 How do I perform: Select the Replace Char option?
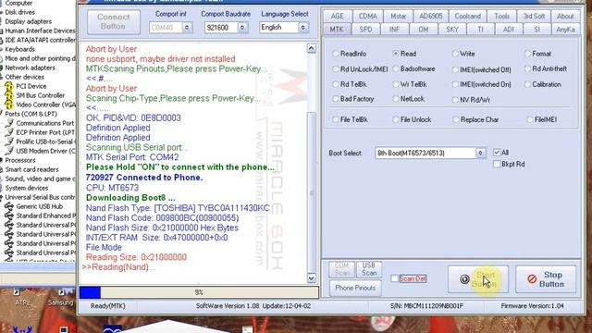456,119
